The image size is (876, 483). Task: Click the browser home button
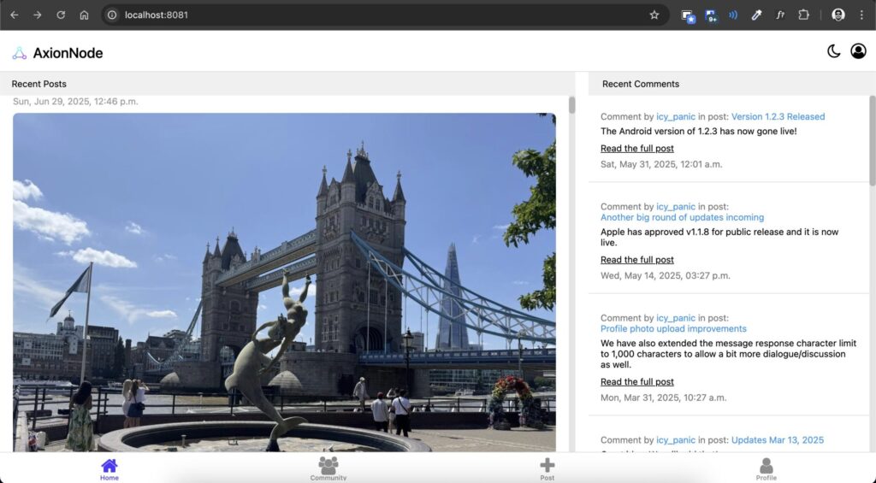(x=84, y=15)
